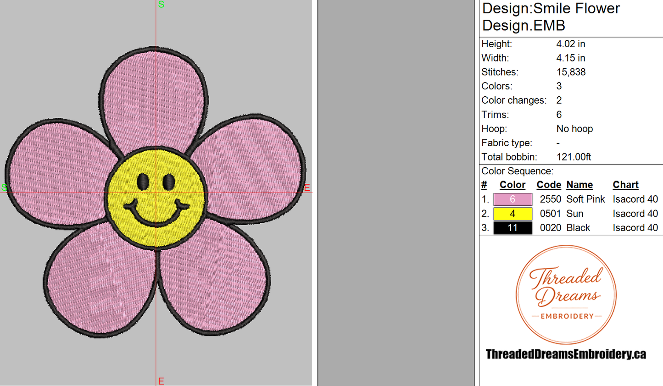Click the Hoop value 'No hoop'
663x386 pixels.
(574, 129)
